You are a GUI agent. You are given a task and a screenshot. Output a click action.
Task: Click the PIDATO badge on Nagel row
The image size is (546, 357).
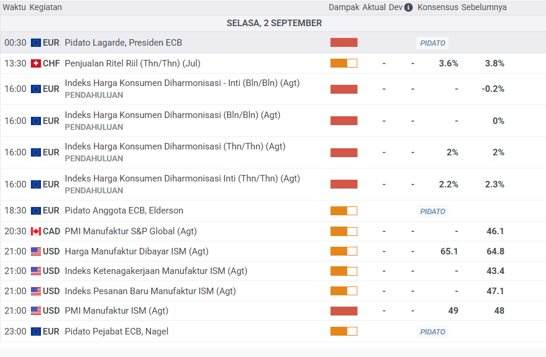click(433, 332)
